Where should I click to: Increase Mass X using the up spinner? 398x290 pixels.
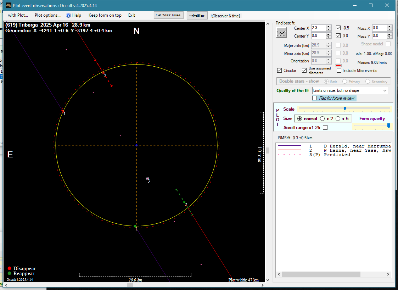click(389, 26)
